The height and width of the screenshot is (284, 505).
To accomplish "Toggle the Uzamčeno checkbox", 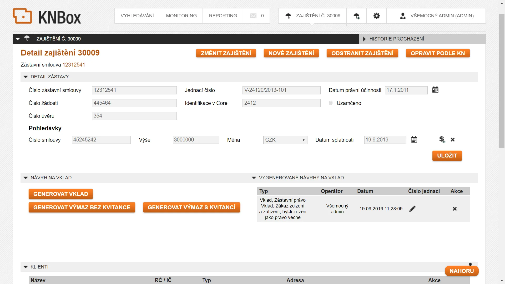I will (331, 103).
